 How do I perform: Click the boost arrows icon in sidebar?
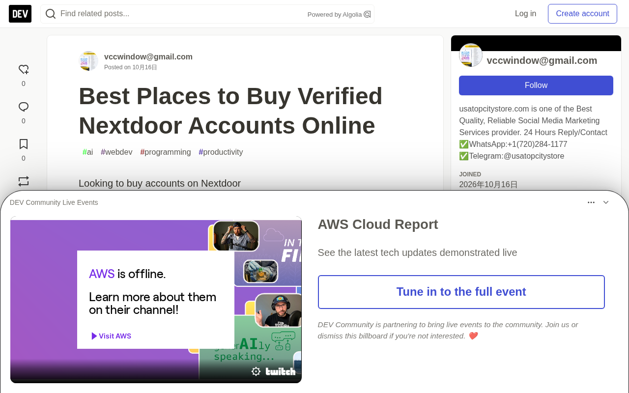tap(24, 181)
